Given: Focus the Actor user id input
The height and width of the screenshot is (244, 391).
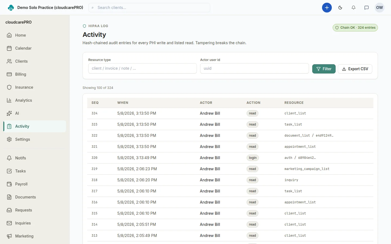Looking at the screenshot, I should click(x=254, y=68).
